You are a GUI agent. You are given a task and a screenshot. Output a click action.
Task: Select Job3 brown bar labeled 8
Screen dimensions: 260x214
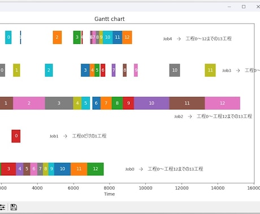(x=125, y=70)
